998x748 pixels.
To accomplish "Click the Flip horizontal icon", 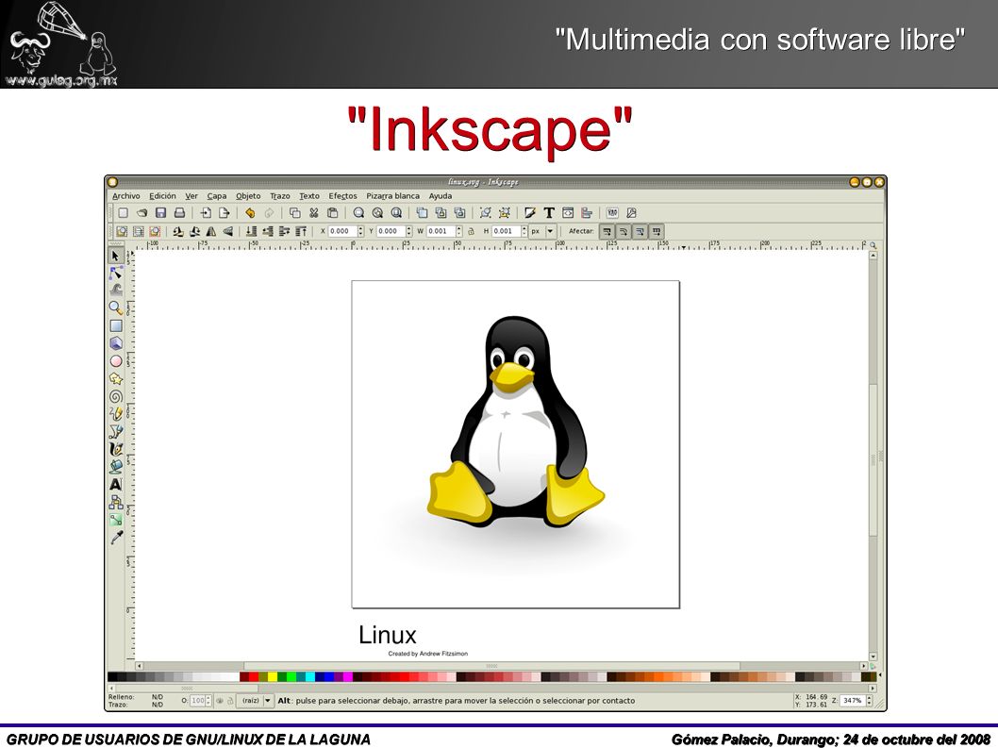I will point(211,231).
